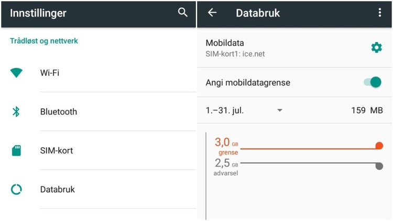Tap the SIM card icon

point(17,150)
